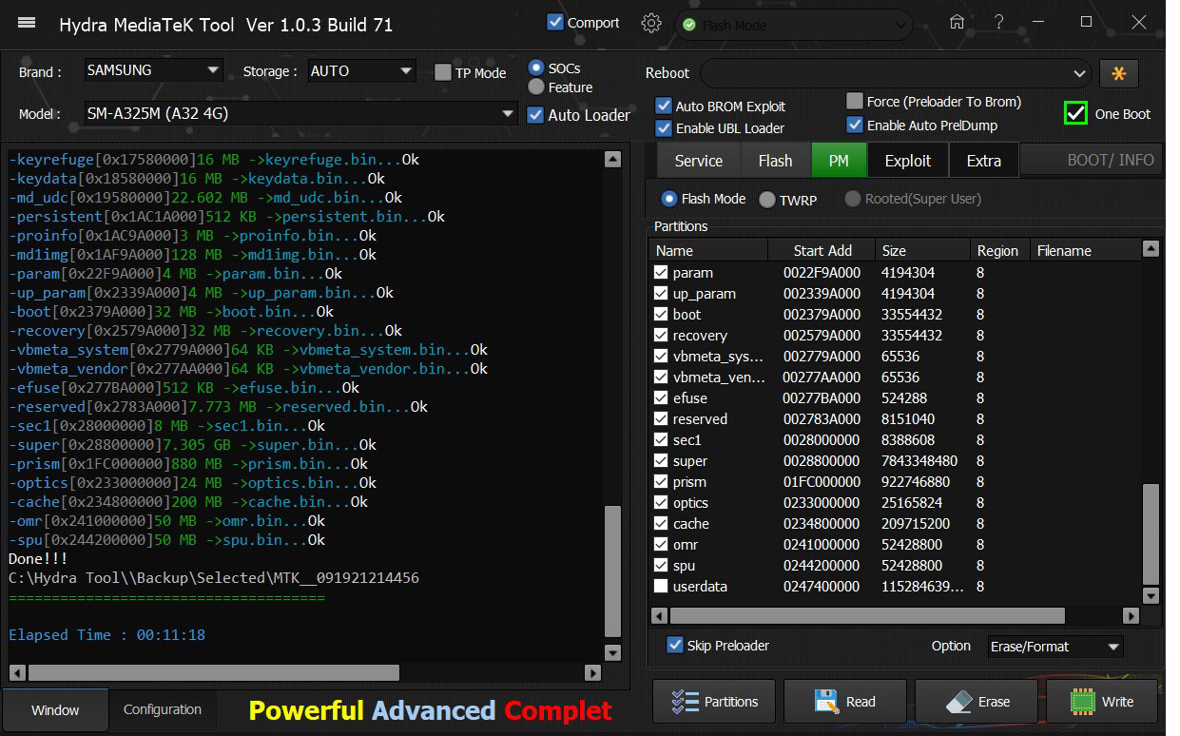
Task: Click the settings gear icon
Action: (x=651, y=24)
